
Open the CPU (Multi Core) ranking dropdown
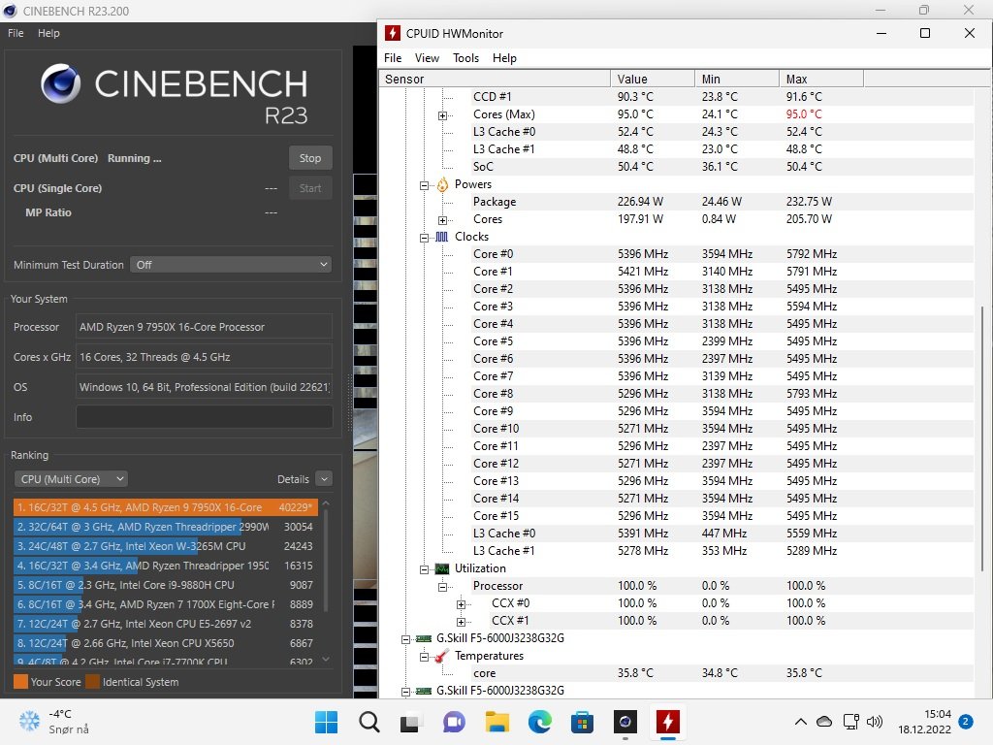coord(71,479)
